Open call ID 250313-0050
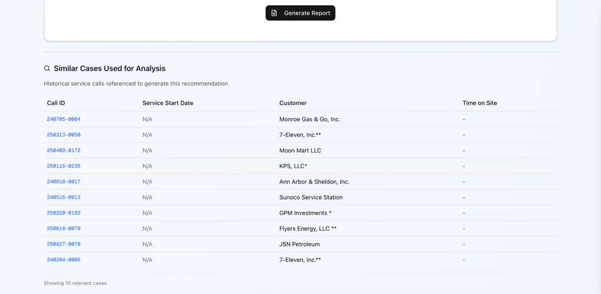This screenshot has height=294, width=601. click(x=63, y=135)
